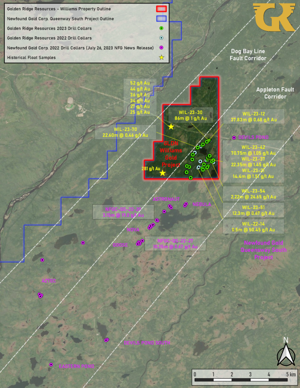Click the red Williams Property Outline legend swatch
The height and width of the screenshot is (388, 300).
click(161, 9)
